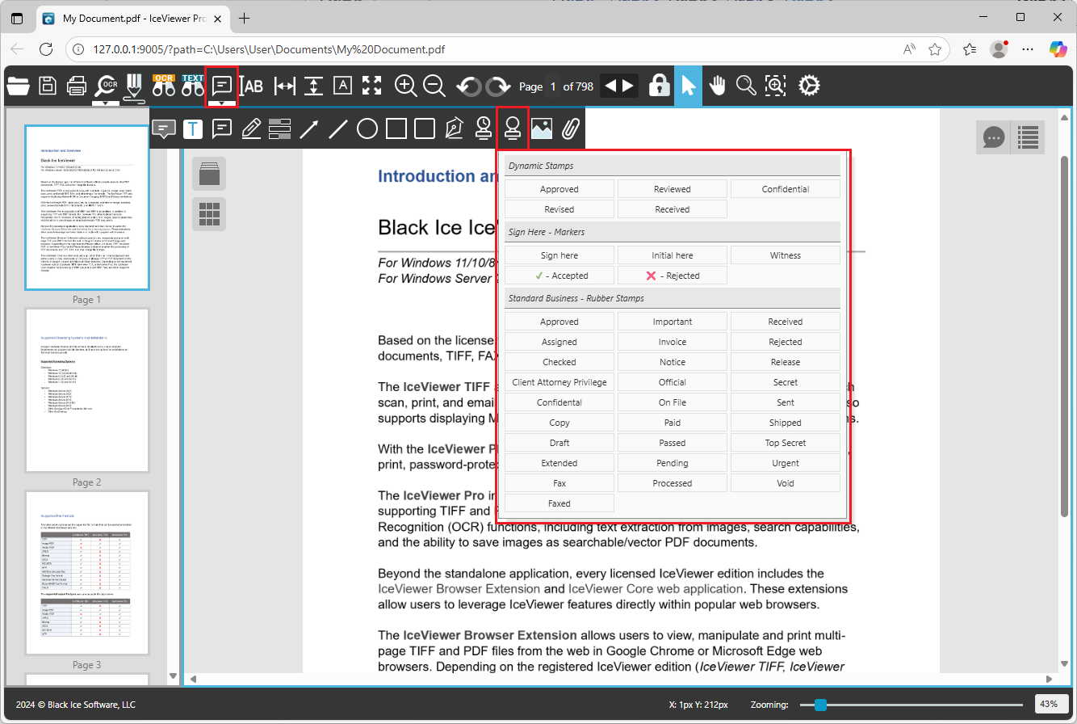The width and height of the screenshot is (1077, 724).
Task: Switch to full screen view
Action: [x=371, y=86]
